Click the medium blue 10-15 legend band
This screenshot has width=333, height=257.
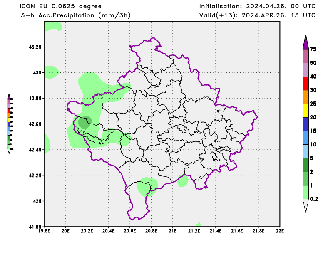point(306,138)
